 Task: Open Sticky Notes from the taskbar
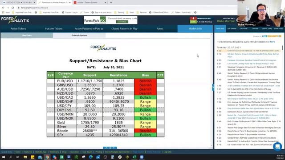click(x=33, y=157)
